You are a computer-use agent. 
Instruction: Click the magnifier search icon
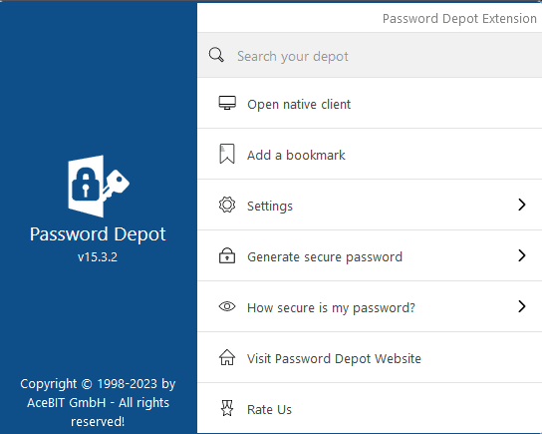pos(216,55)
